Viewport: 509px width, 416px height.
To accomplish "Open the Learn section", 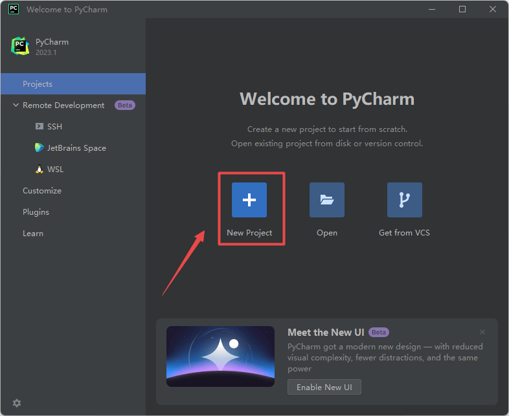I will click(33, 234).
